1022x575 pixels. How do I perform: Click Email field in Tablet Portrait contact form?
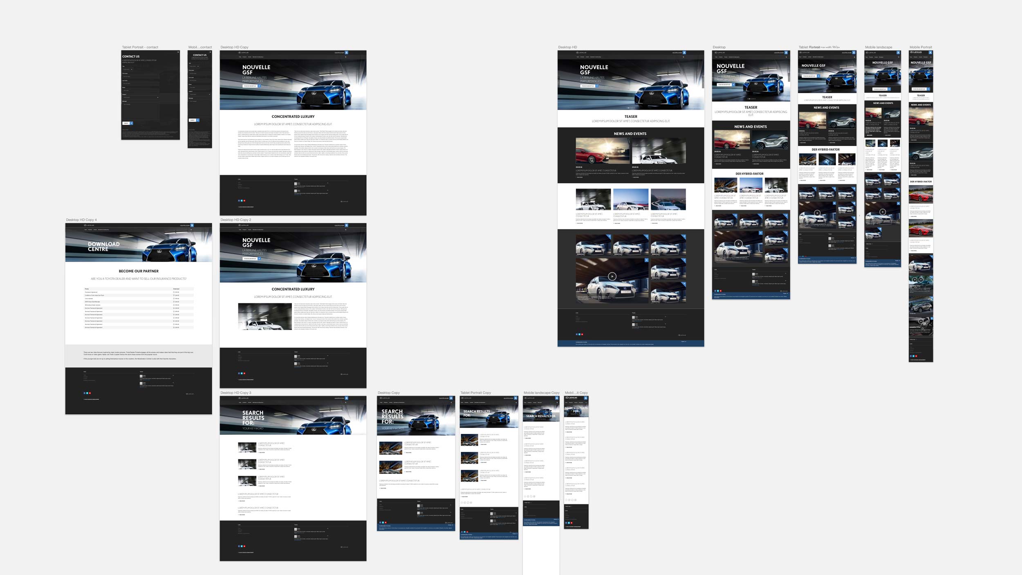click(141, 90)
